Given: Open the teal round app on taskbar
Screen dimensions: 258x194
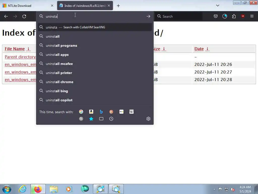Looking at the screenshot, I should 85,189.
